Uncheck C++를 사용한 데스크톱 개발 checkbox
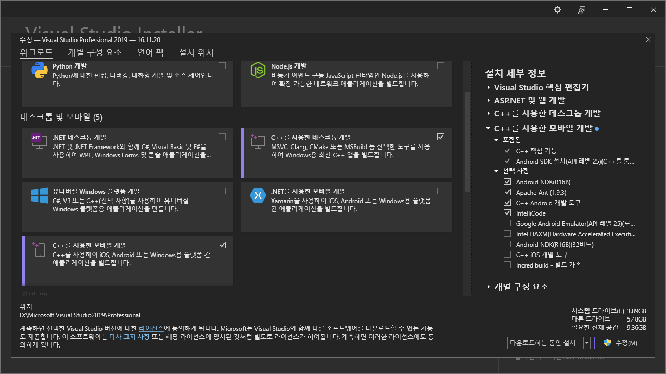Viewport: 666px width, 374px height. click(441, 137)
